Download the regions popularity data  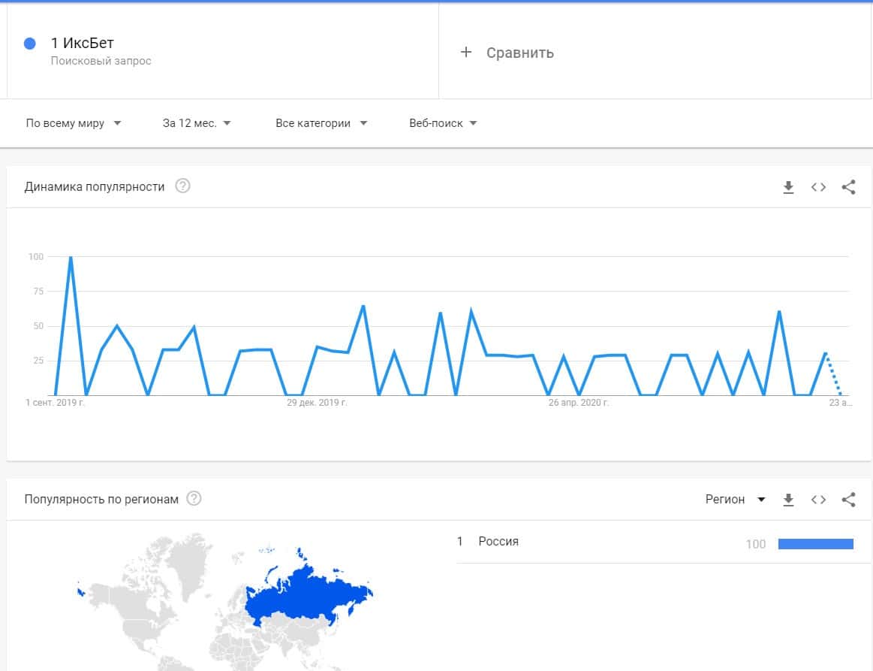788,500
